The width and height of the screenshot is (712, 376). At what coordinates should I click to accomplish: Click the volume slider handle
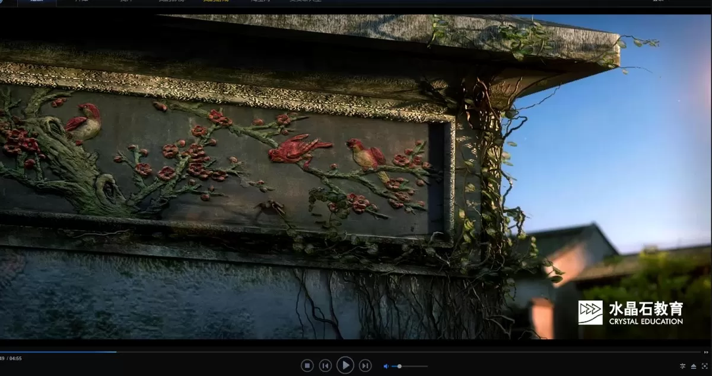point(400,365)
